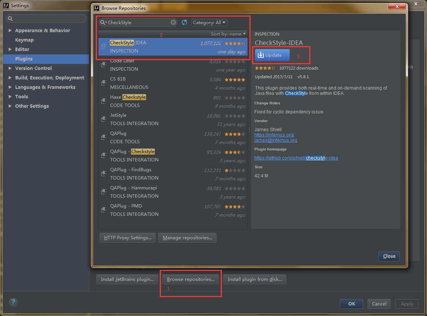
Task: Click the QAPlug - Checkstyle plugin icon
Action: point(104,155)
